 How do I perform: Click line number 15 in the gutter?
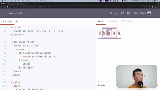tap(4, 78)
